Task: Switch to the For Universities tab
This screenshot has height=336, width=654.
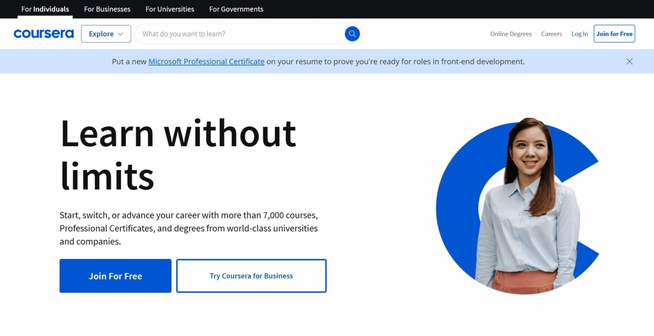Action: point(169,9)
